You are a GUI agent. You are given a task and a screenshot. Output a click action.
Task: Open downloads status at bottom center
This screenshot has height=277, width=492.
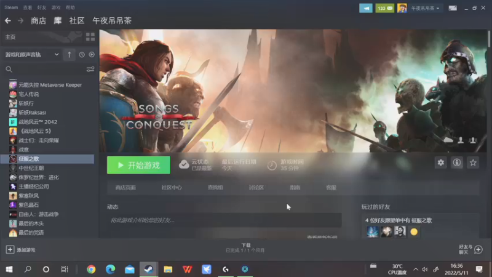(245, 248)
